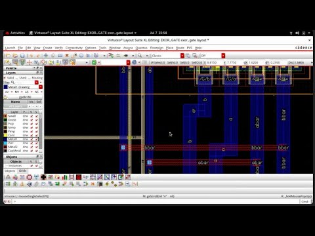
Task: Click the blue gear icon beside selection filter
Action: click(x=135, y=62)
